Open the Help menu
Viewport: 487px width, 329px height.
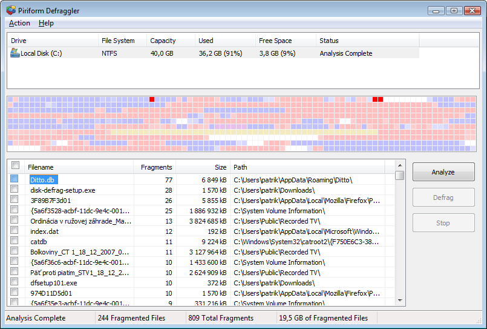point(46,23)
